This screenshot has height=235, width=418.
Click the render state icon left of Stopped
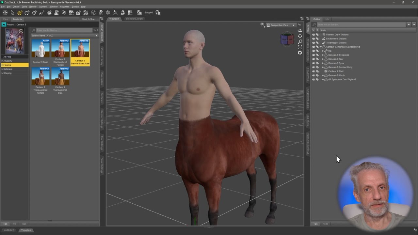[139, 13]
